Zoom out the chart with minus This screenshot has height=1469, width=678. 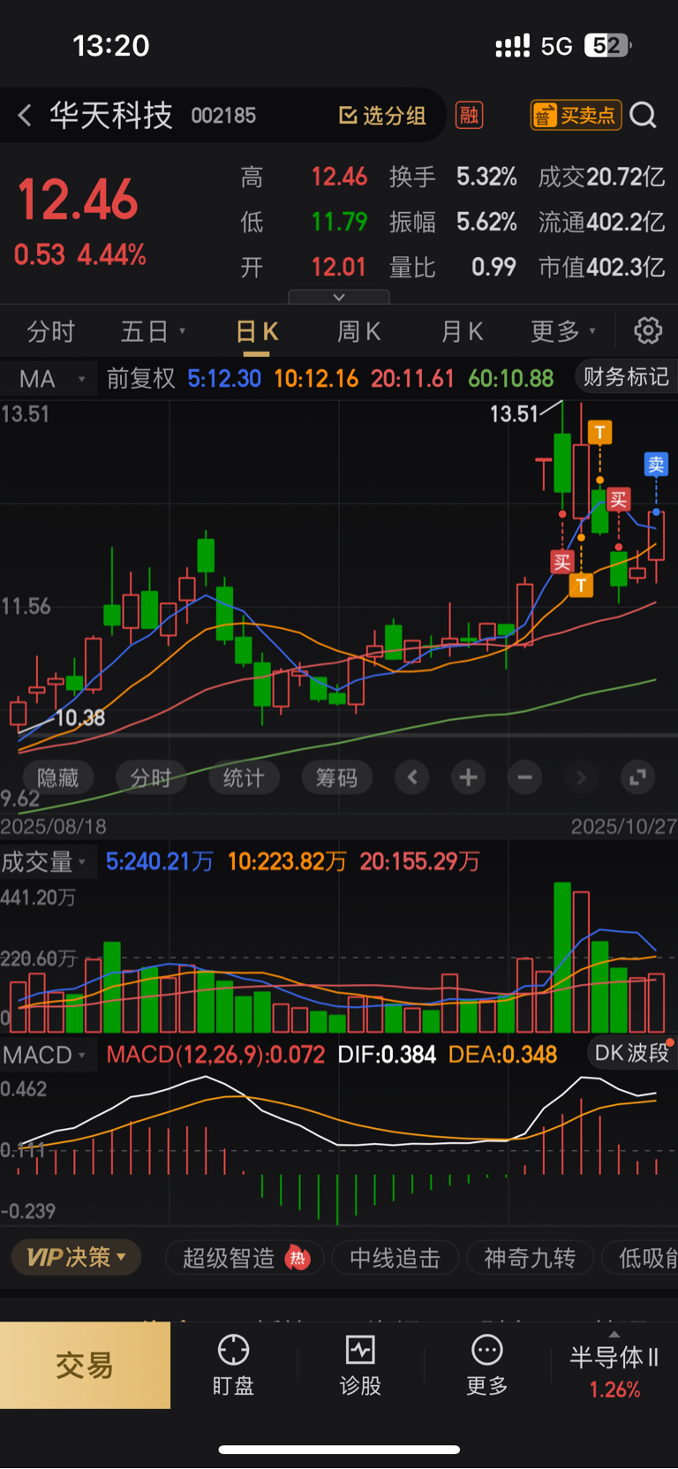(524, 777)
